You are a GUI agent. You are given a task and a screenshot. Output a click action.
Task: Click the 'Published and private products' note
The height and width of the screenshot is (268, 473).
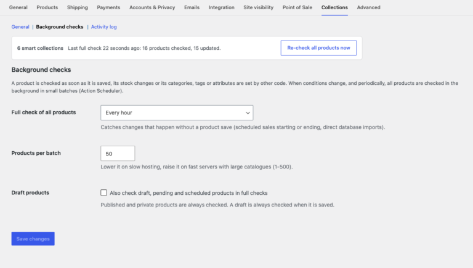(x=217, y=205)
